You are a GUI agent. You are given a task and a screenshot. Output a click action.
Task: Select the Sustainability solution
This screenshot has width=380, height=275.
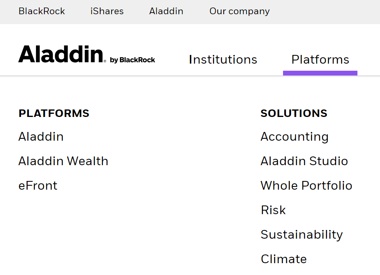click(302, 235)
